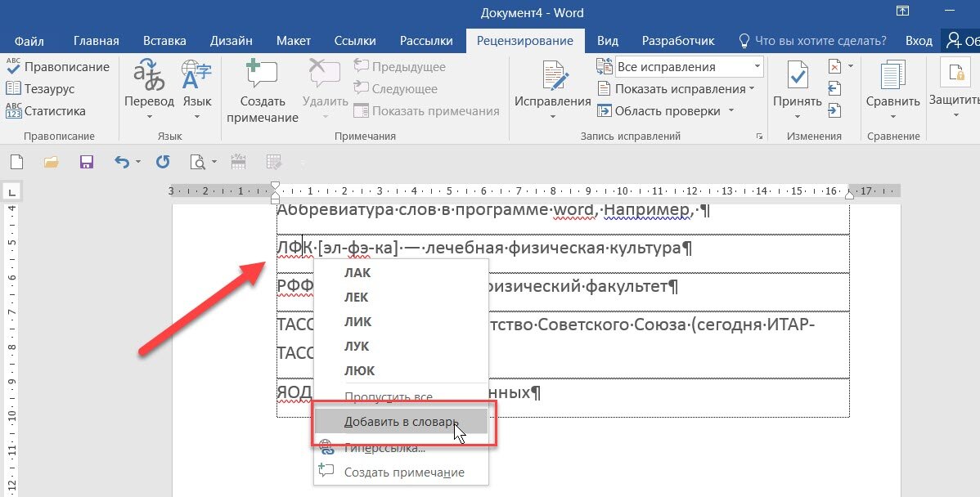Expand the Перевод dropdown arrow
This screenshot has width=980, height=497.
point(149,116)
